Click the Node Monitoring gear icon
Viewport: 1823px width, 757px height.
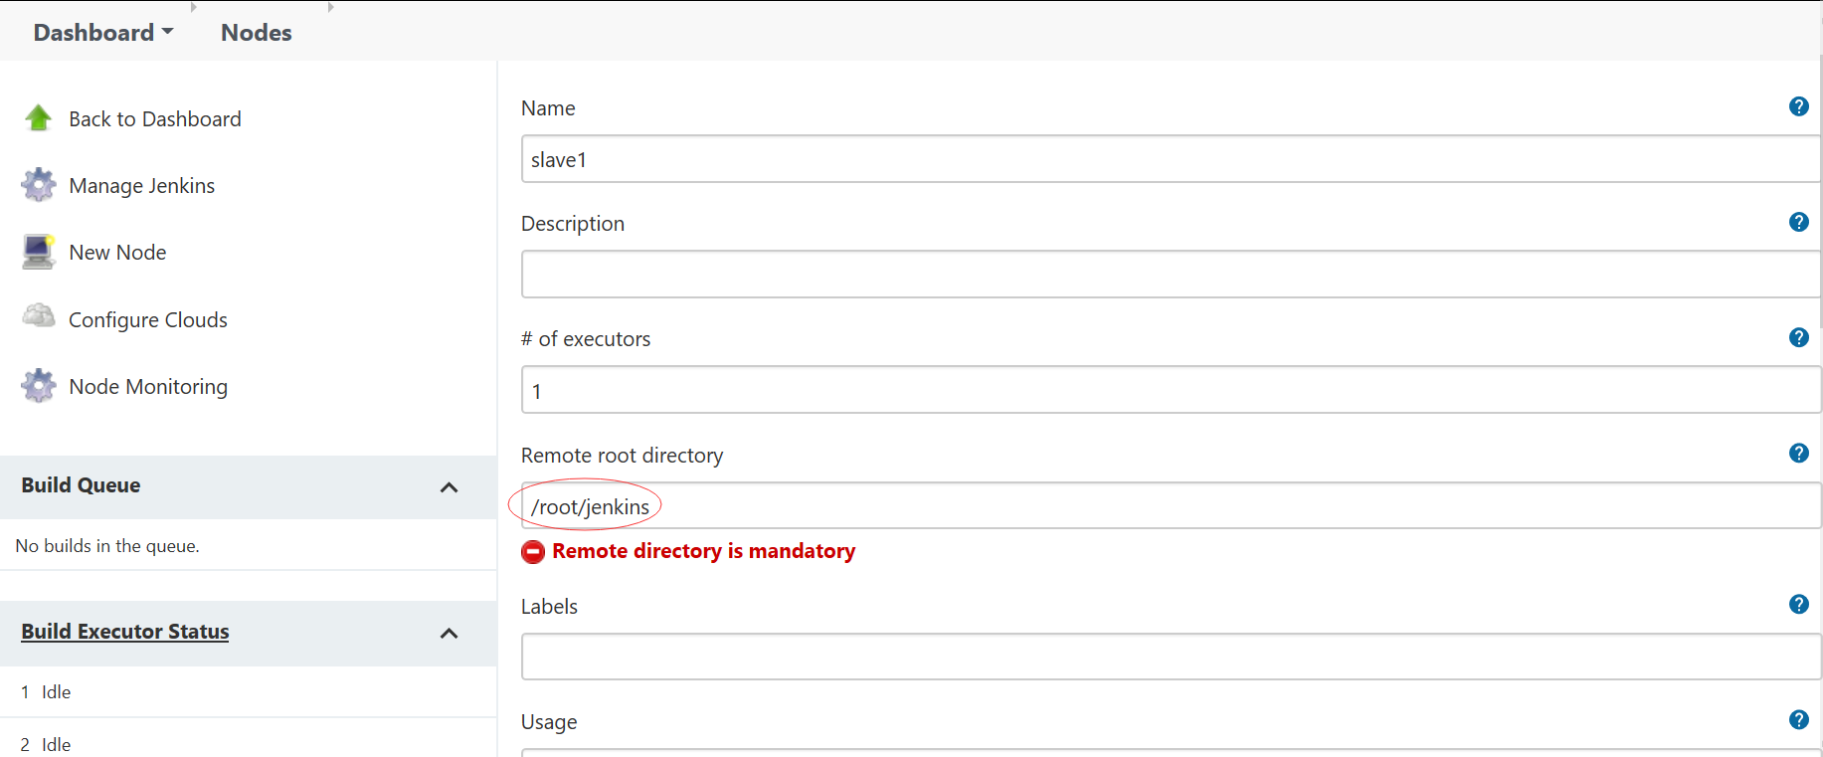coord(39,386)
